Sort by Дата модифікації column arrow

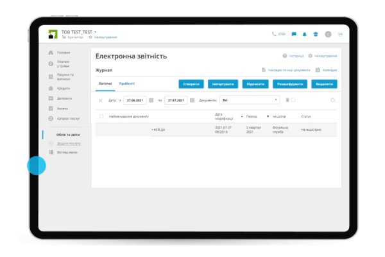pos(242,117)
